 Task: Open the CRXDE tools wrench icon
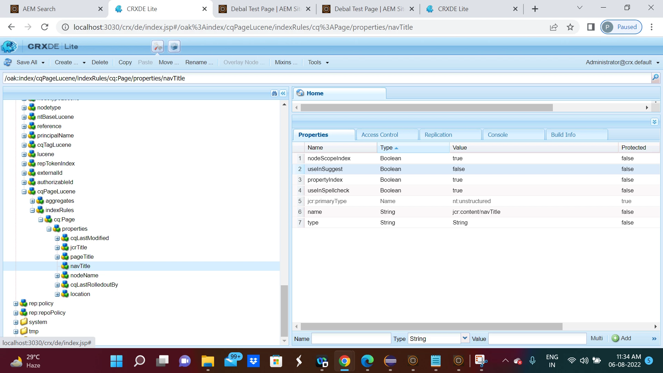pos(157,46)
